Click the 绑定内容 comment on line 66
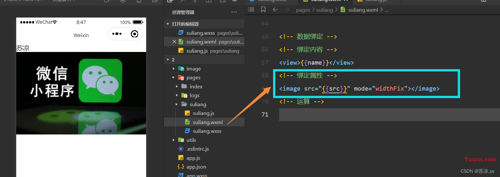500x177 pixels. pyautogui.click(x=308, y=50)
